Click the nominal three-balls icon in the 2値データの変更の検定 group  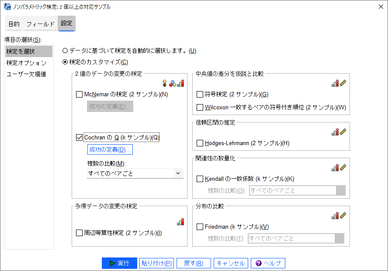click(173, 83)
